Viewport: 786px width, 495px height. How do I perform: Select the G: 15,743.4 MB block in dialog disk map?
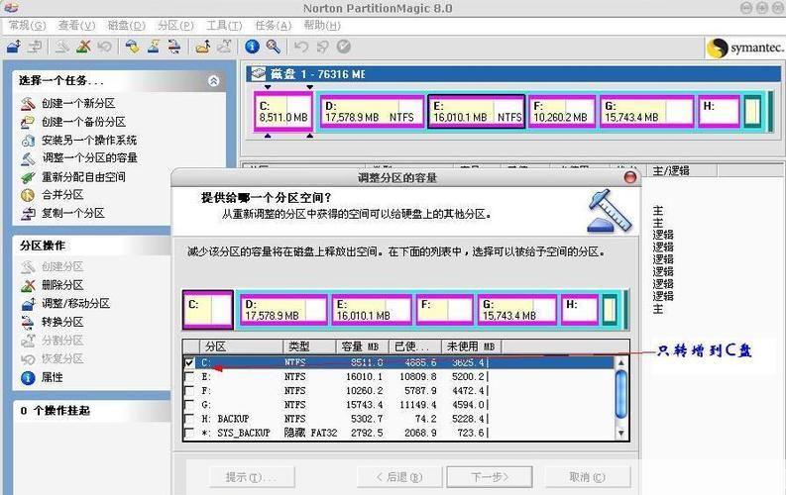516,310
